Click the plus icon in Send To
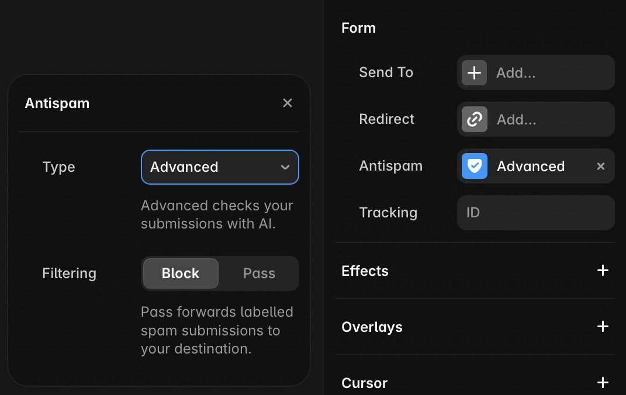 click(x=474, y=72)
